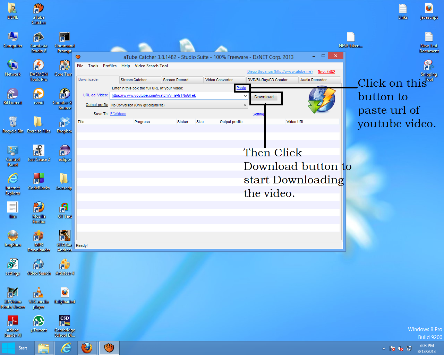Expand the Output profile dropdown
The image size is (444, 355).
[245, 105]
